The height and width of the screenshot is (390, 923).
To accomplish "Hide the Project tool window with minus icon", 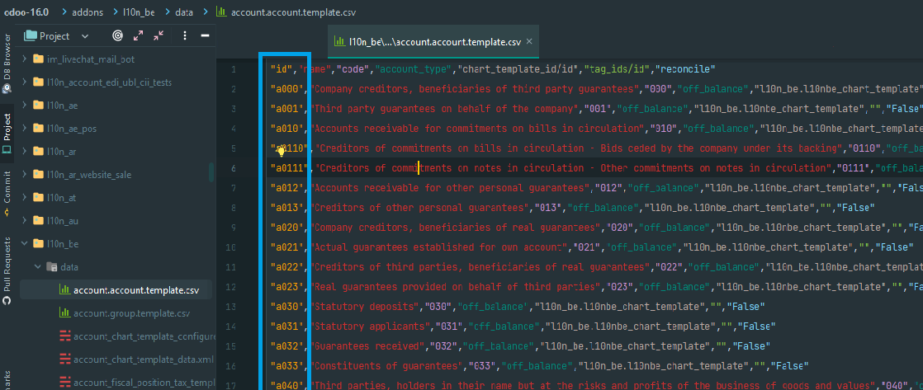I will (205, 36).
